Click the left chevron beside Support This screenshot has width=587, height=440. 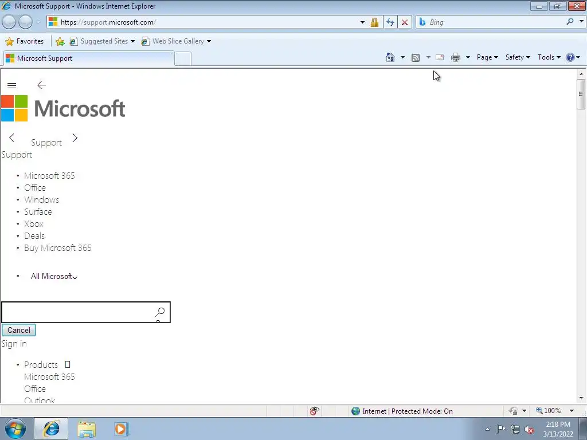click(11, 137)
